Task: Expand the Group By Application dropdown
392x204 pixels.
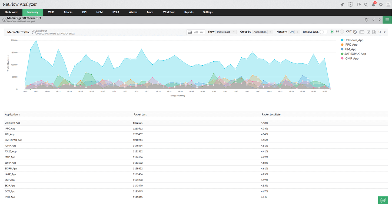Action: pos(263,32)
